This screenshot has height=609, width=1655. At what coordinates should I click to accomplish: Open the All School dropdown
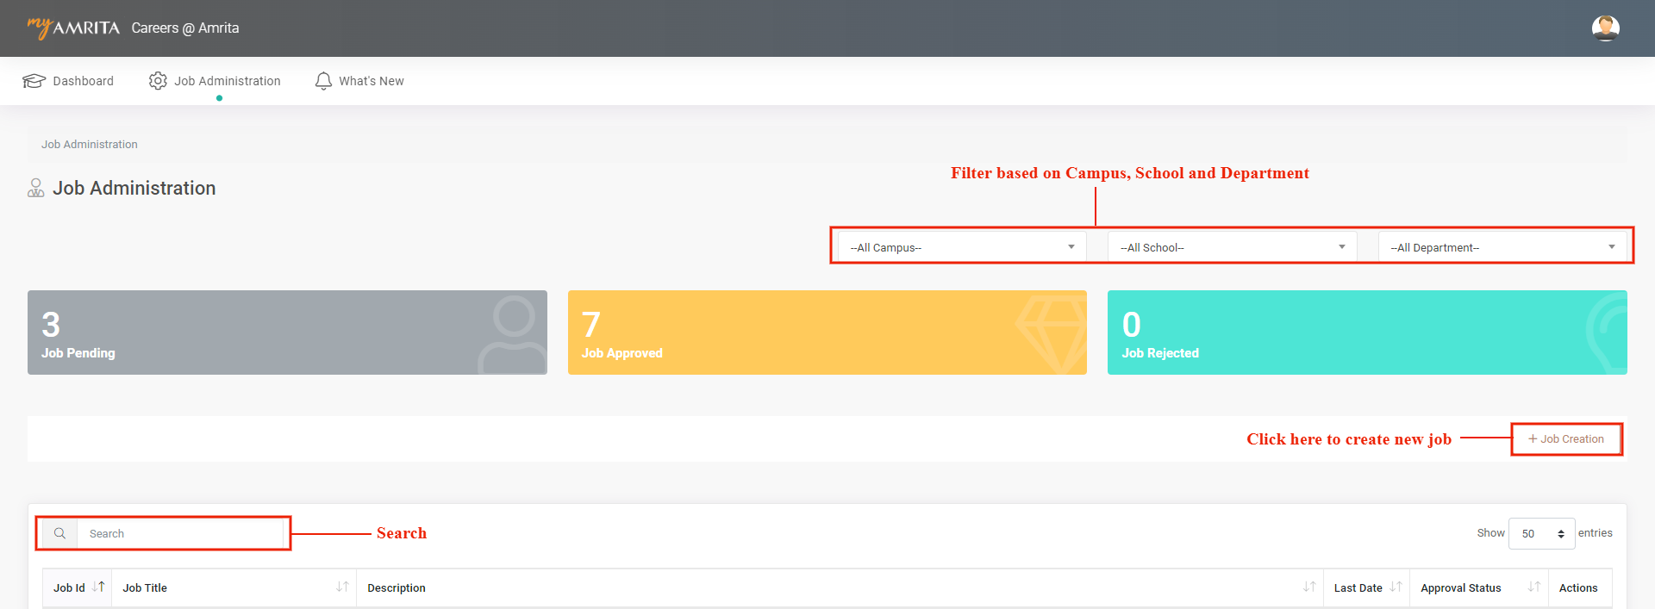(x=1232, y=247)
